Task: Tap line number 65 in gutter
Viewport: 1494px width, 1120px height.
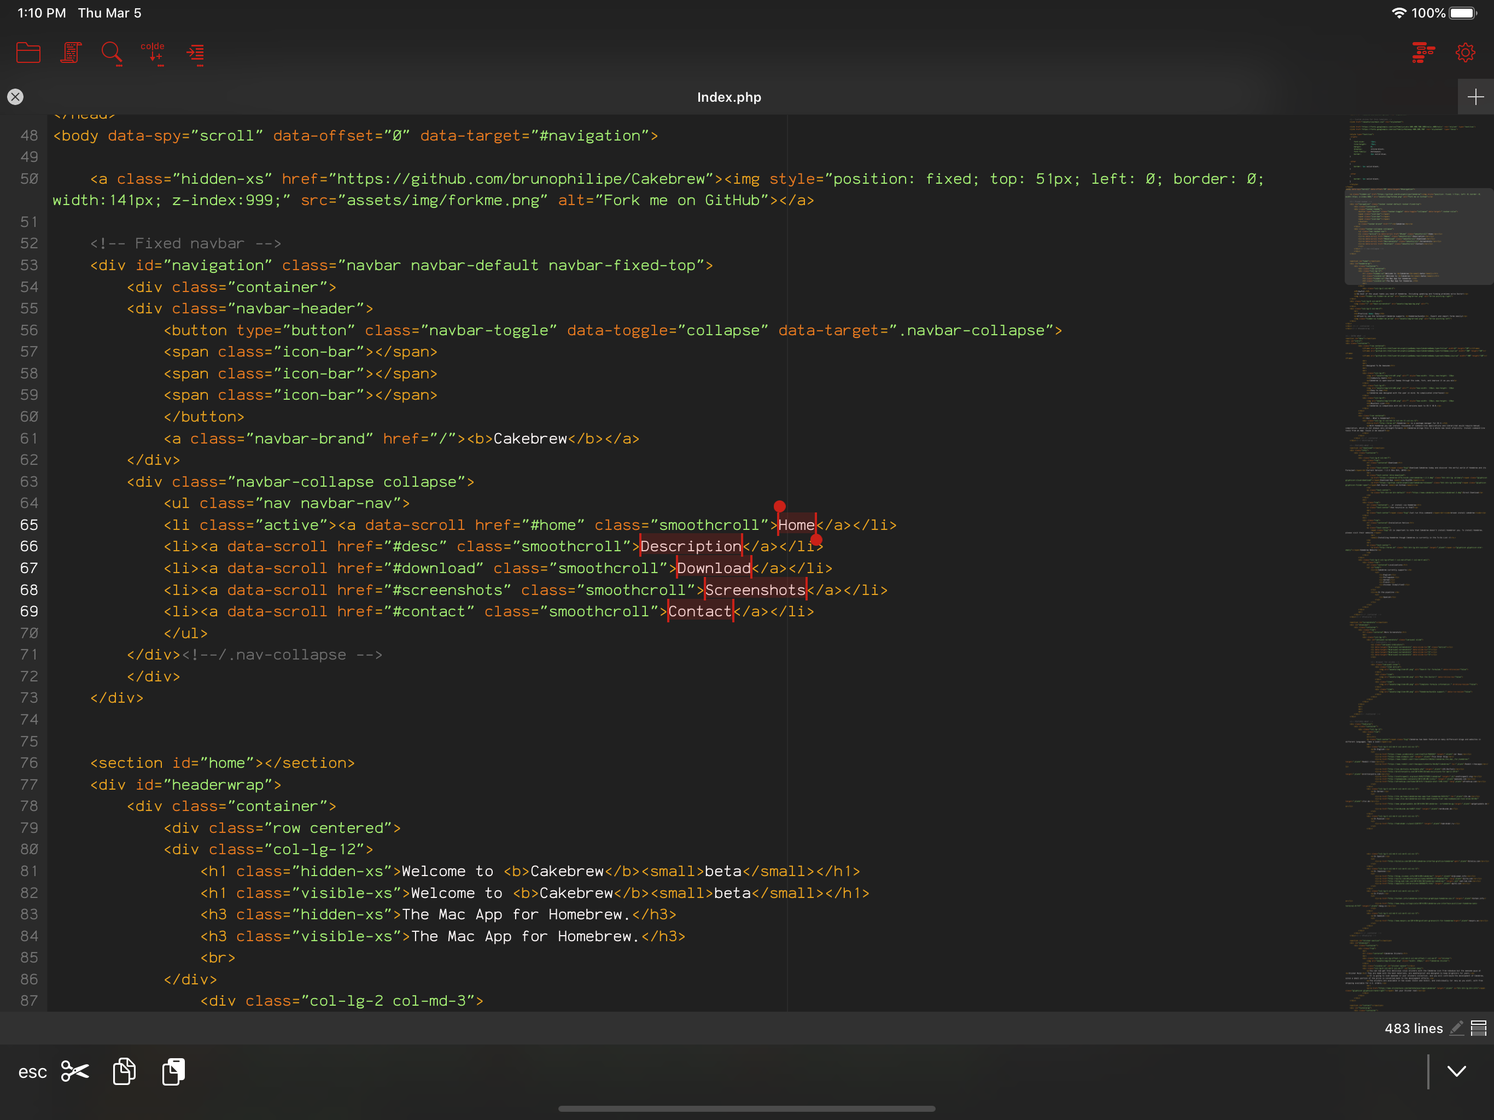Action: coord(29,525)
